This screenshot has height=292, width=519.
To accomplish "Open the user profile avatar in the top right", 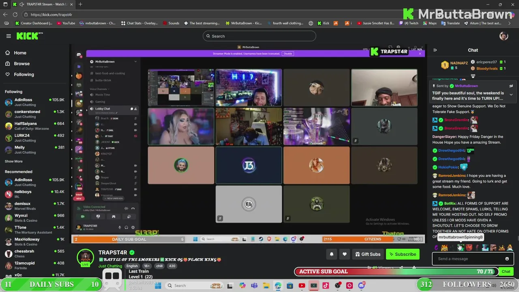I will [504, 36].
